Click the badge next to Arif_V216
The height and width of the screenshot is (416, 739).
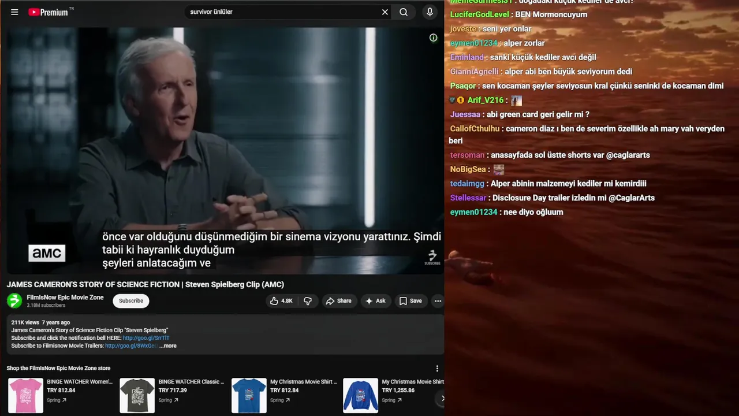click(x=461, y=101)
